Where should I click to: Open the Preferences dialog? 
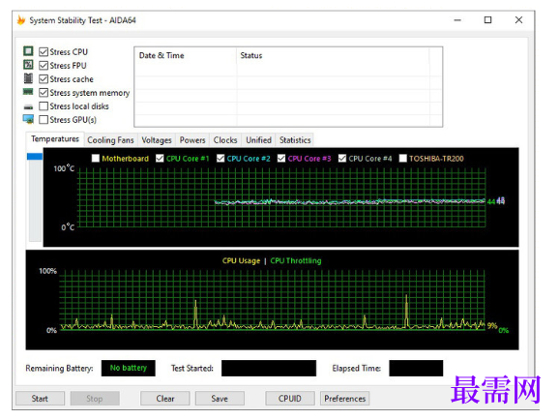344,399
